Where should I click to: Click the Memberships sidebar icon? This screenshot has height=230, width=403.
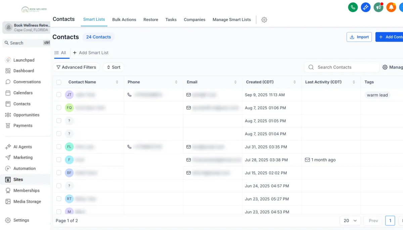pos(8,190)
